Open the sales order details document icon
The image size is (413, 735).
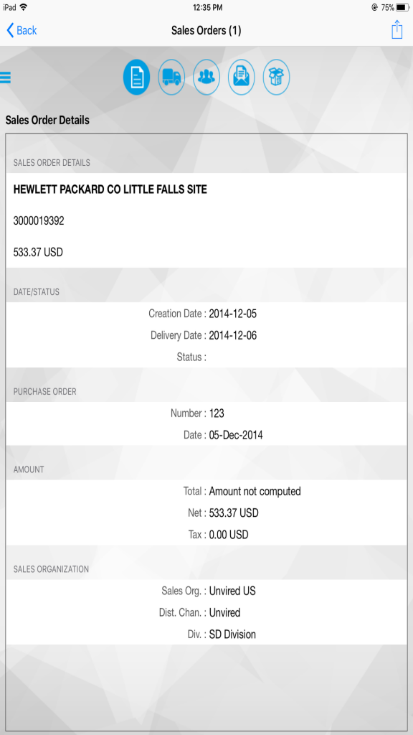tap(136, 77)
